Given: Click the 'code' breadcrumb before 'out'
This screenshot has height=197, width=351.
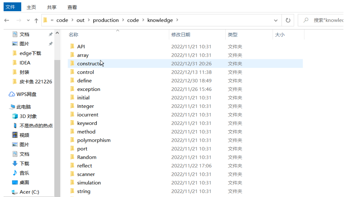Looking at the screenshot, I should click(62, 20).
